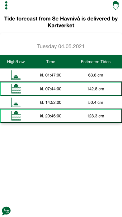
Task: Click the 50.4 cm tide value
Action: [96, 102]
